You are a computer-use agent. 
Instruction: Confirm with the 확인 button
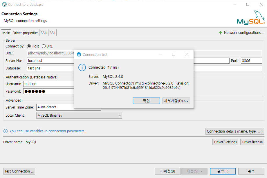tap(146, 101)
